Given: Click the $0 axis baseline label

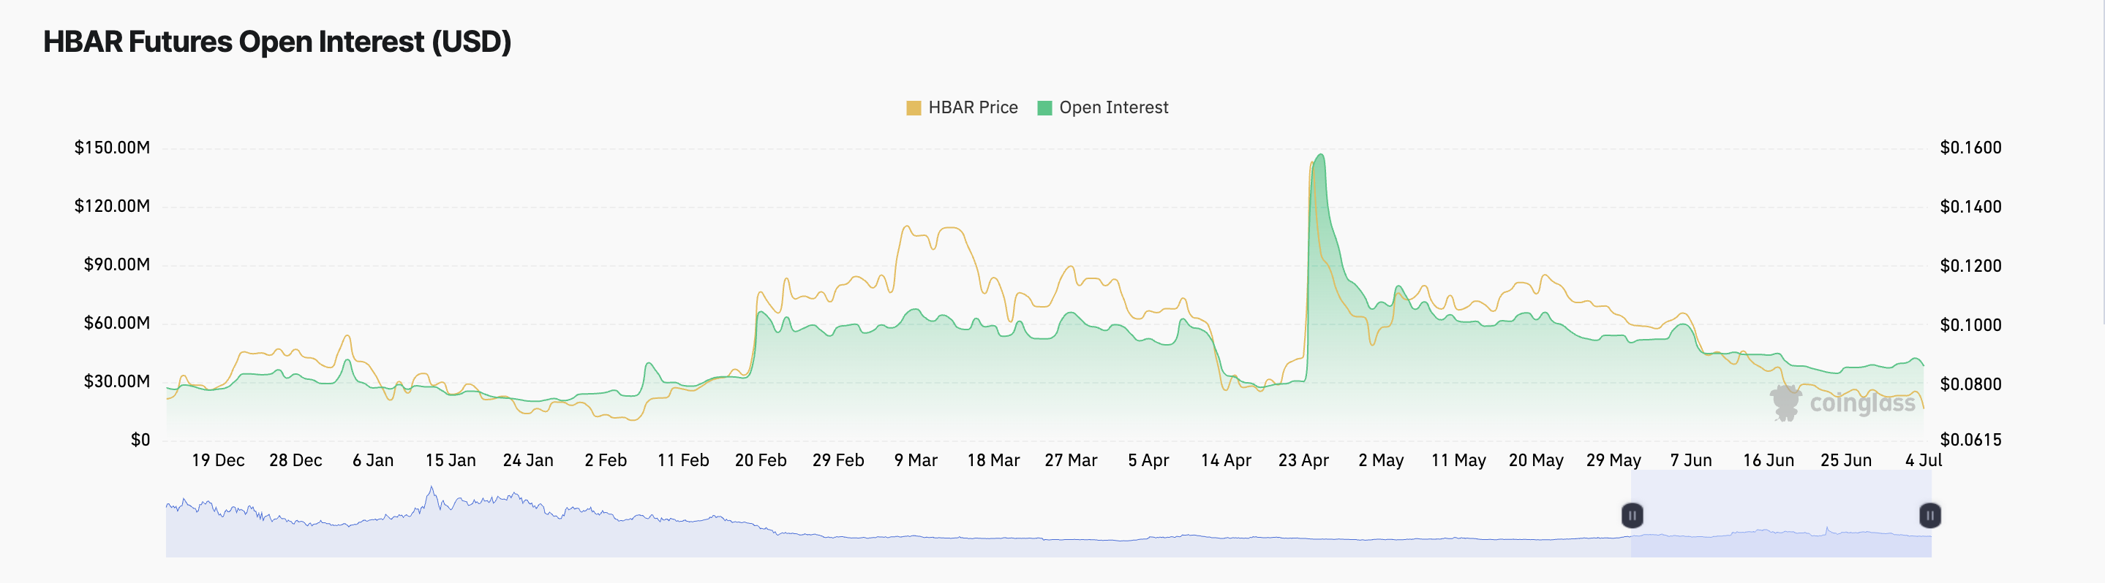Looking at the screenshot, I should point(140,440).
